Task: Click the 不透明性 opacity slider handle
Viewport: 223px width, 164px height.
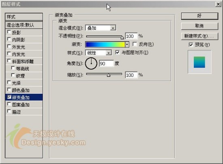Action: tap(122, 37)
